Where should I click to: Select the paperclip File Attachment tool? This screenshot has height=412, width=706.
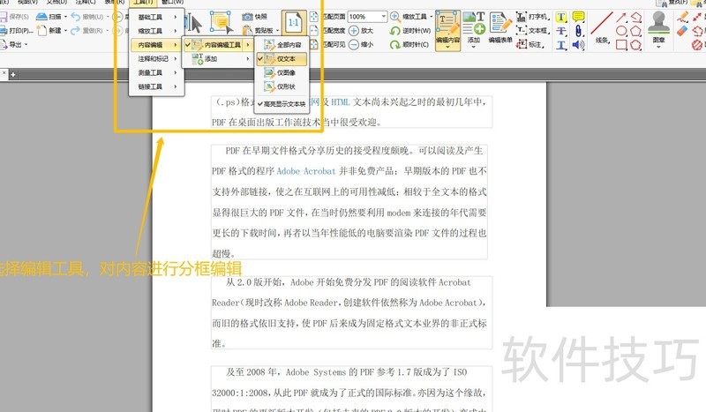point(578,31)
